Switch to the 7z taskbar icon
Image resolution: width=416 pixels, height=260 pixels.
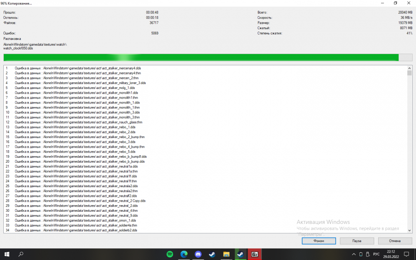255,254
